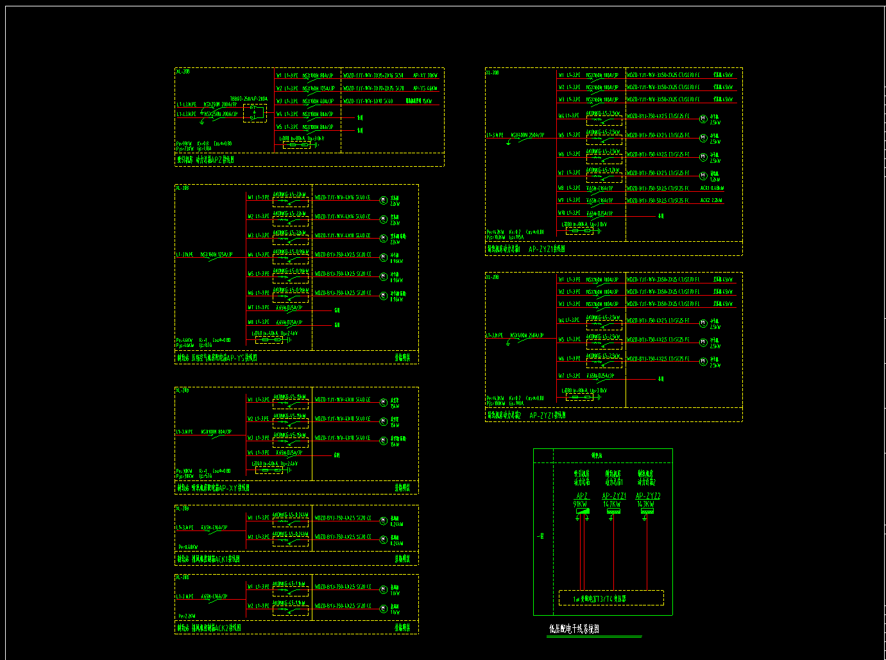
Task: Select the AP-ZYZ2 panel symbol in trunk diagram
Action: click(647, 512)
